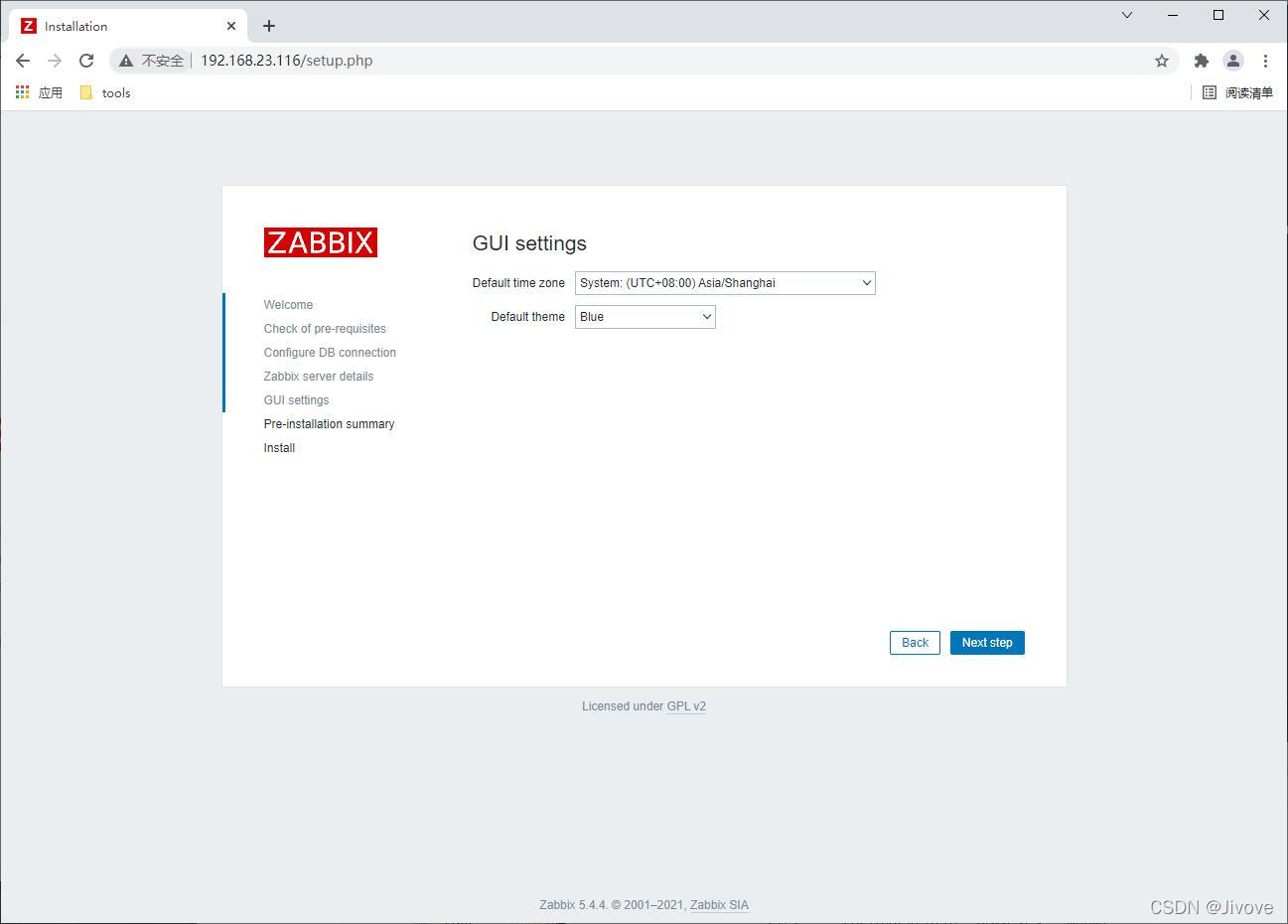
Task: Click the tab search chevron icon
Action: [1127, 15]
